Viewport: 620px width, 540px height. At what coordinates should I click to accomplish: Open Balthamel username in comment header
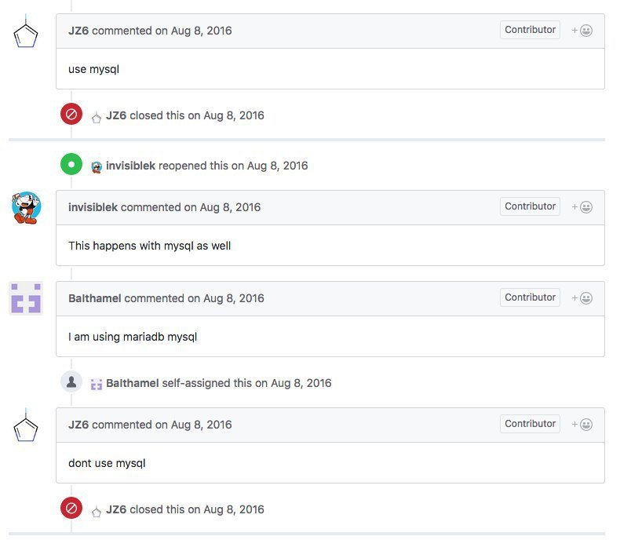click(94, 298)
